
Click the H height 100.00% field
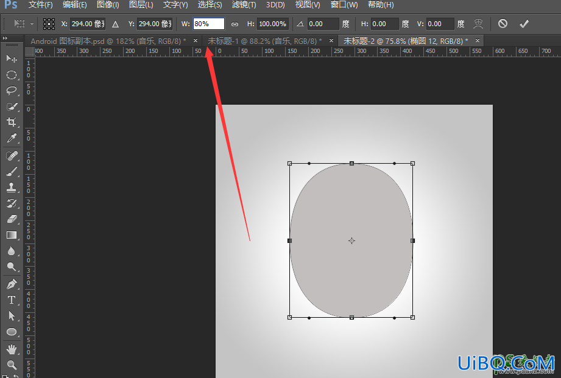[273, 24]
